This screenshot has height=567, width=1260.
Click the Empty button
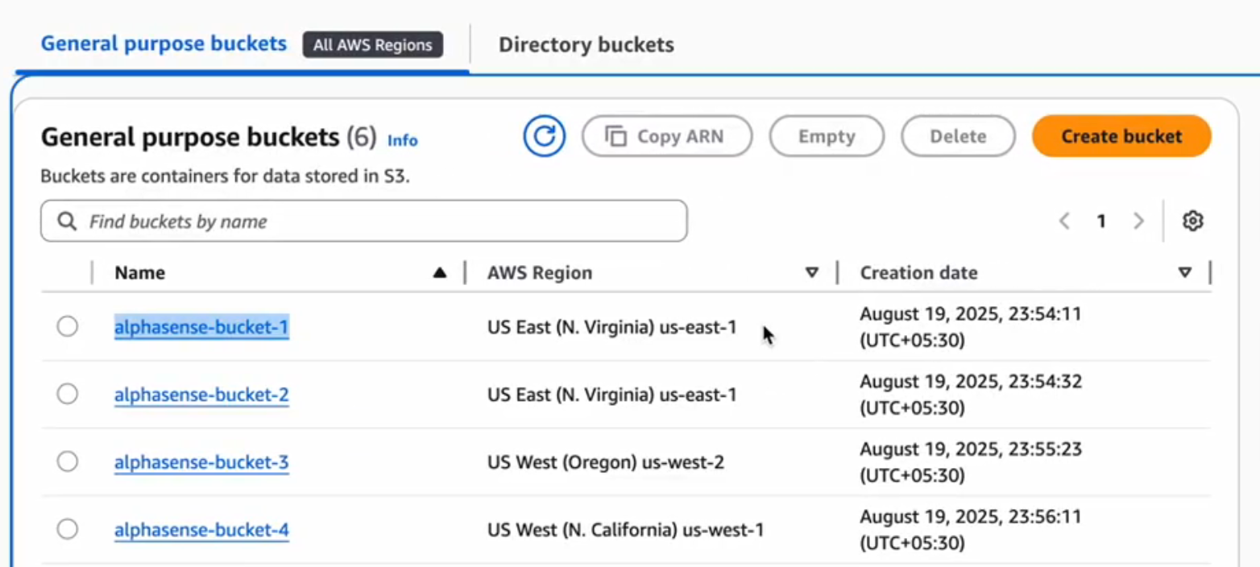826,136
